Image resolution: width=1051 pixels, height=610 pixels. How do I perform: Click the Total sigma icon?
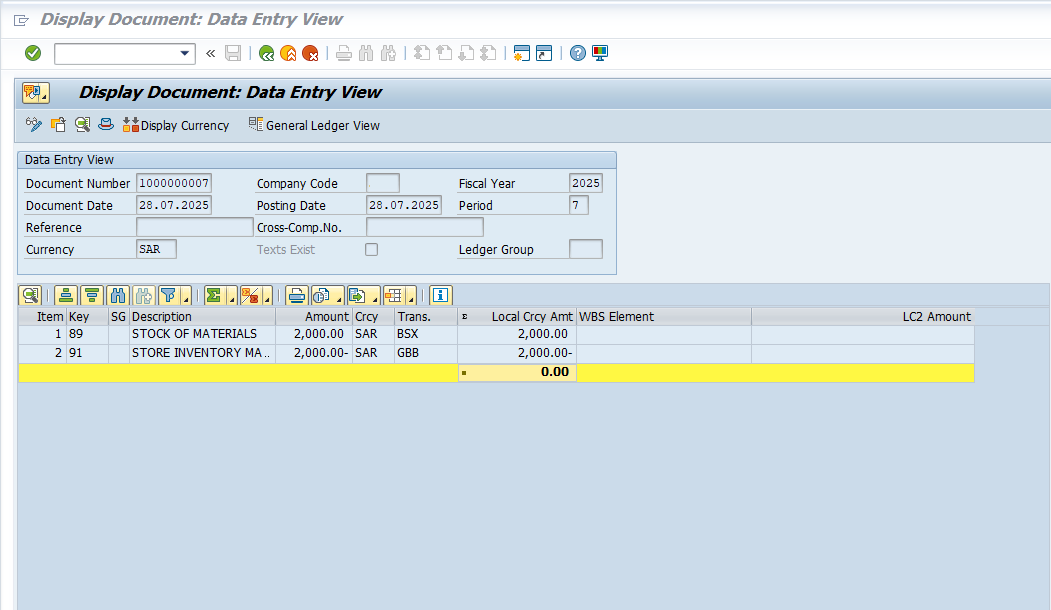pos(214,295)
